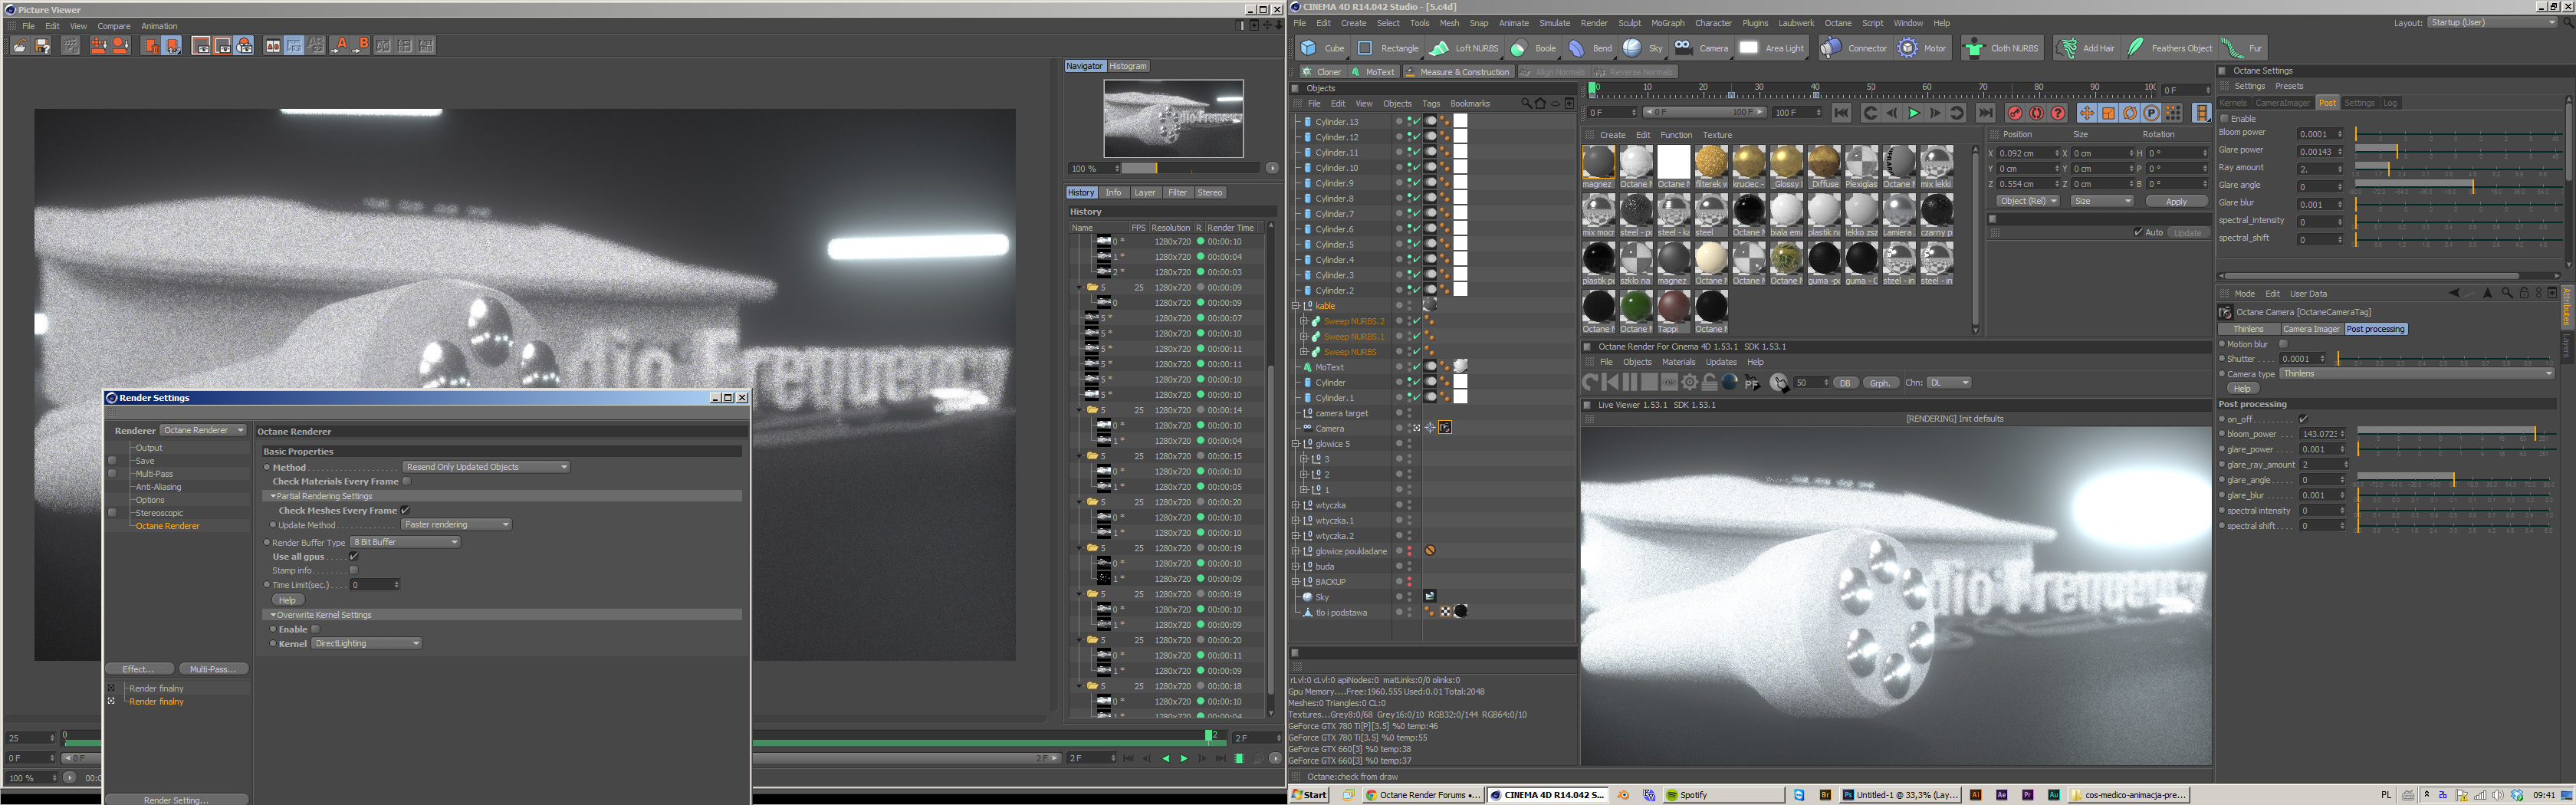2576x805 pixels.
Task: Toggle the Use all gpus checkbox
Action: click(353, 556)
